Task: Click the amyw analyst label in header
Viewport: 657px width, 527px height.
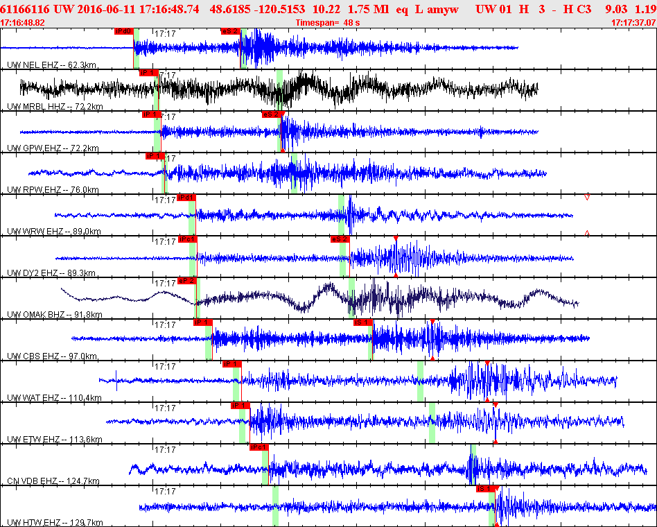Action: 443,9
